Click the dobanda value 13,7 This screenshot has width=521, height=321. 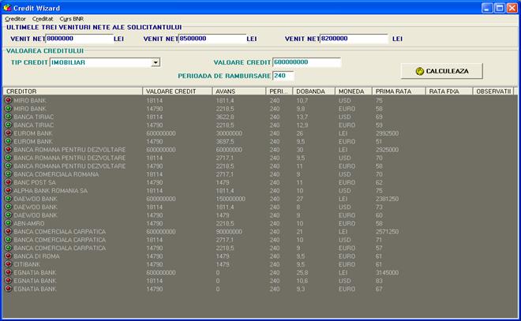pyautogui.click(x=302, y=117)
